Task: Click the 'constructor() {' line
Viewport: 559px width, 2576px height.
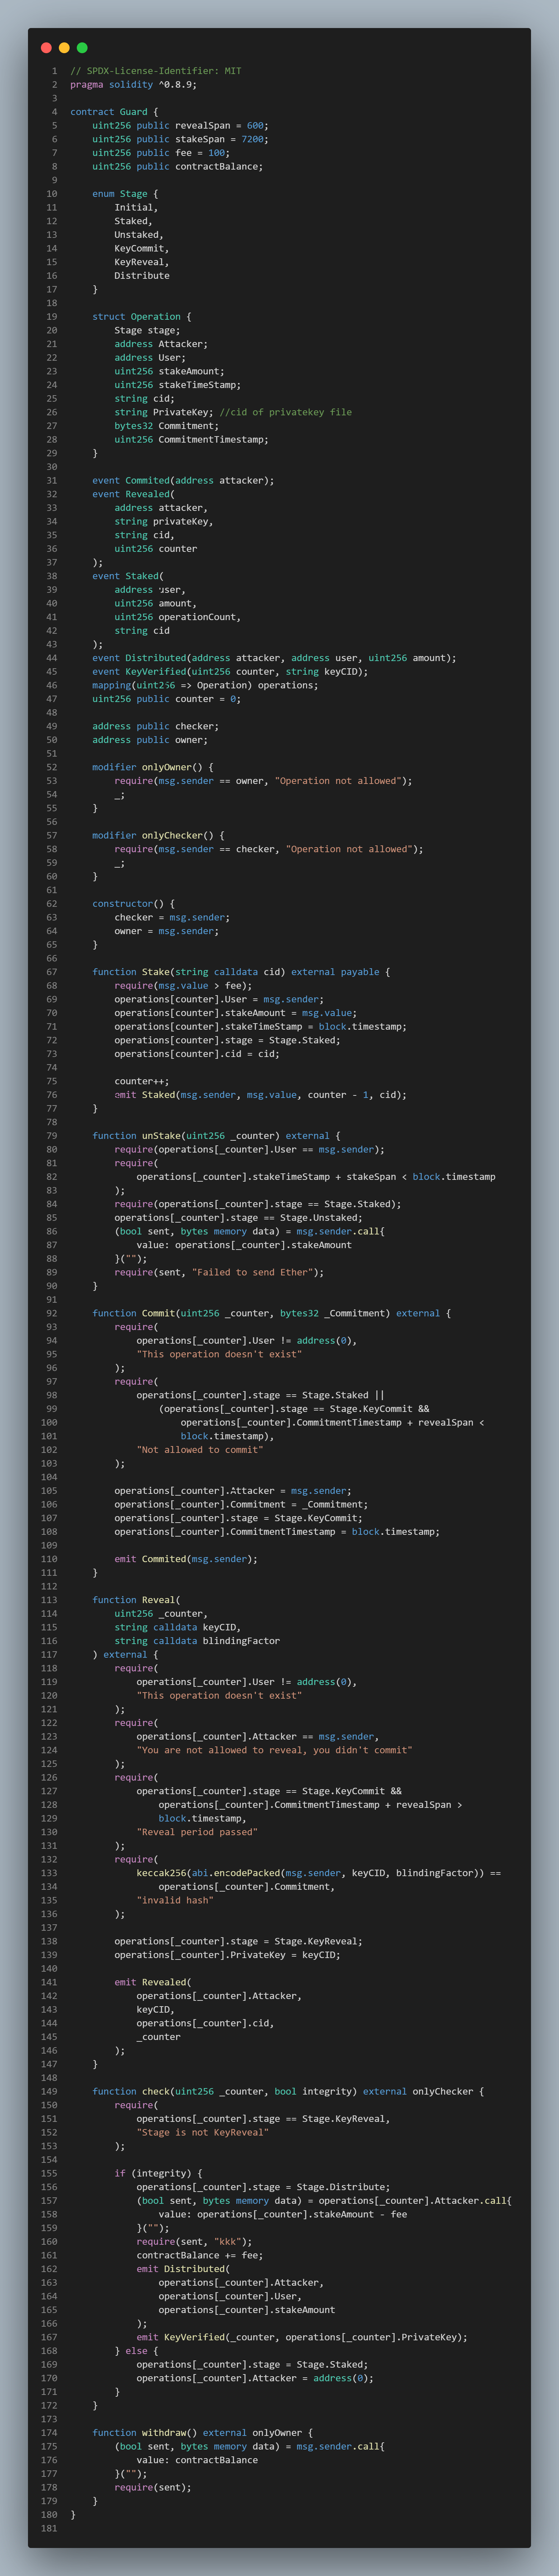Action: pyautogui.click(x=134, y=904)
